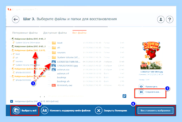Click the Восстановить выбранное button
The width and height of the screenshot is (182, 122).
(155, 111)
